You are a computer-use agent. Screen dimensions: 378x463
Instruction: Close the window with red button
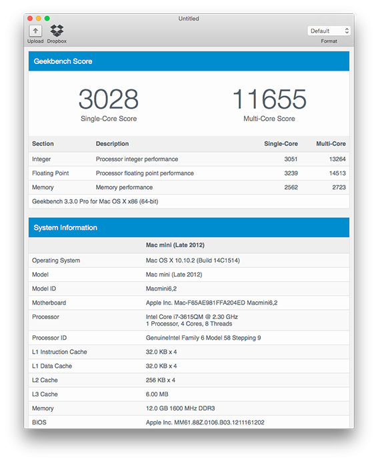(x=30, y=18)
